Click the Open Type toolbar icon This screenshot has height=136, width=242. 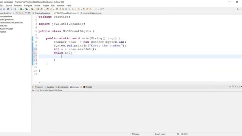click(48, 9)
